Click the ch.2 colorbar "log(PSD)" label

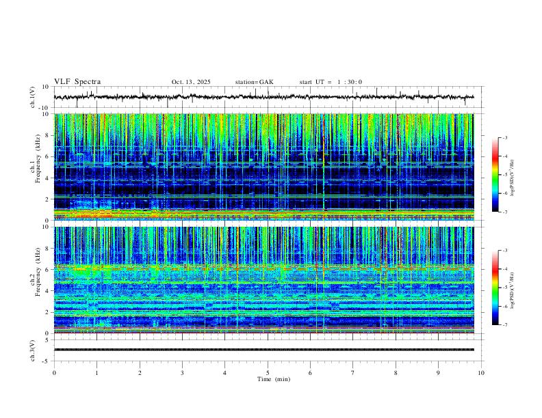click(x=513, y=290)
